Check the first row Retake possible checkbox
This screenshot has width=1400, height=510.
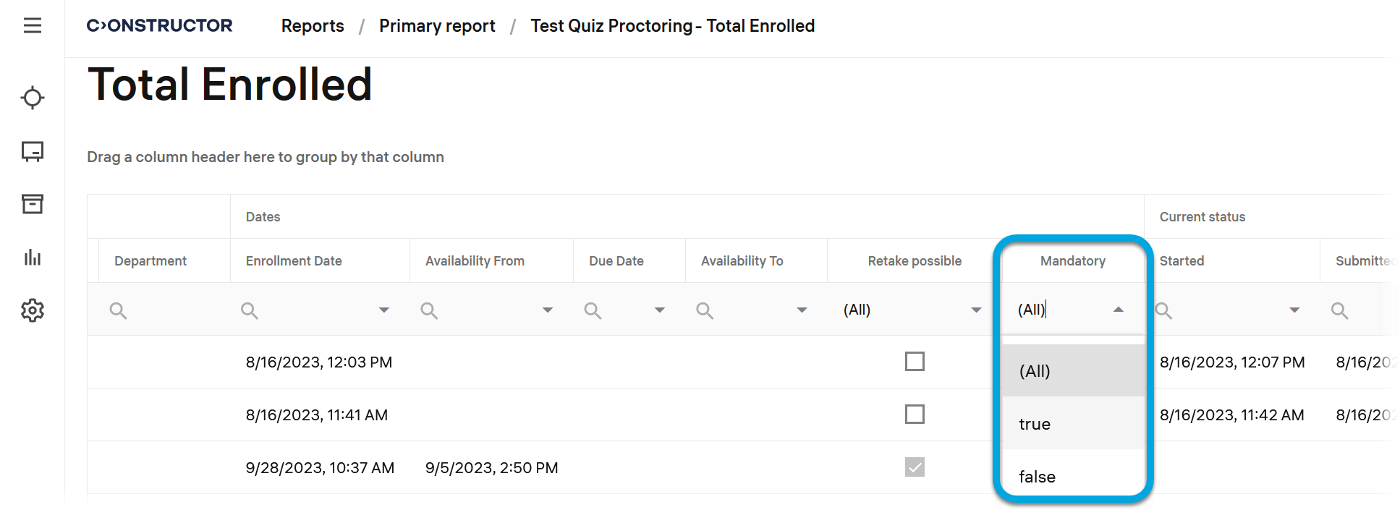point(915,361)
